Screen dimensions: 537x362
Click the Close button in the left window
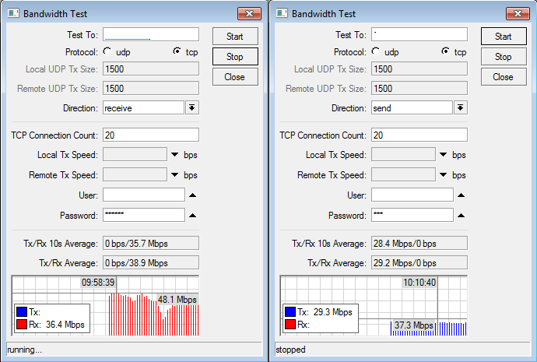coord(235,77)
